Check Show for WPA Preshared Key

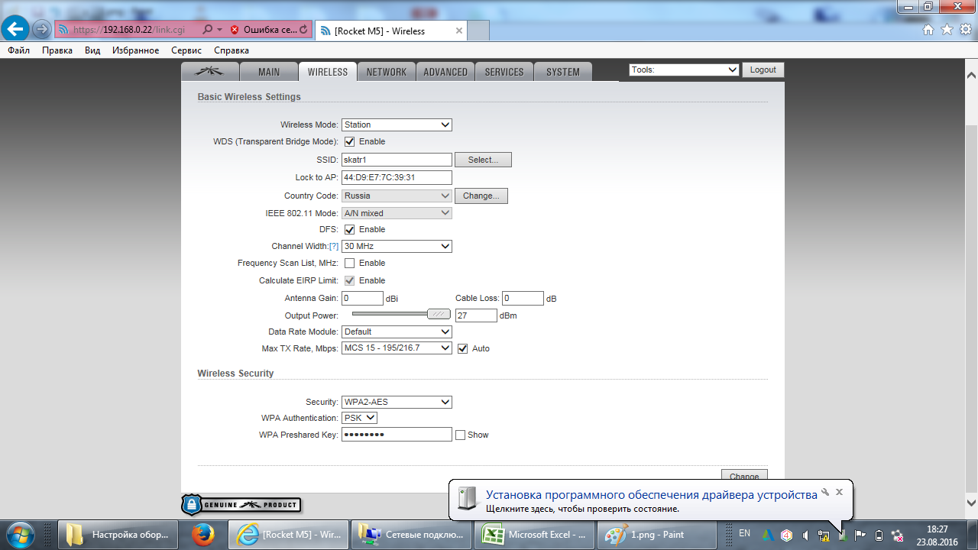pyautogui.click(x=460, y=435)
